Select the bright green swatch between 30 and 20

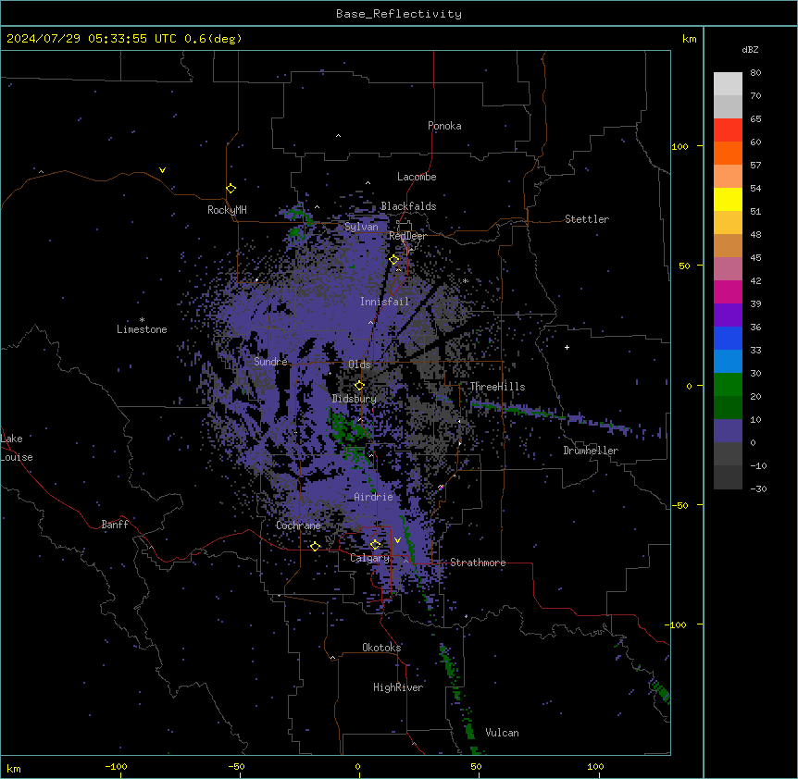[x=728, y=385]
